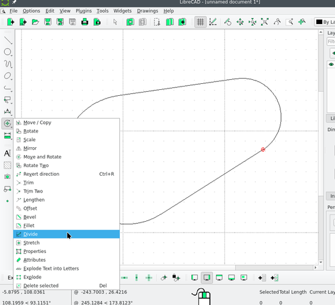
Task: Click the Zoom window magnifier icon
Action: 290,22
